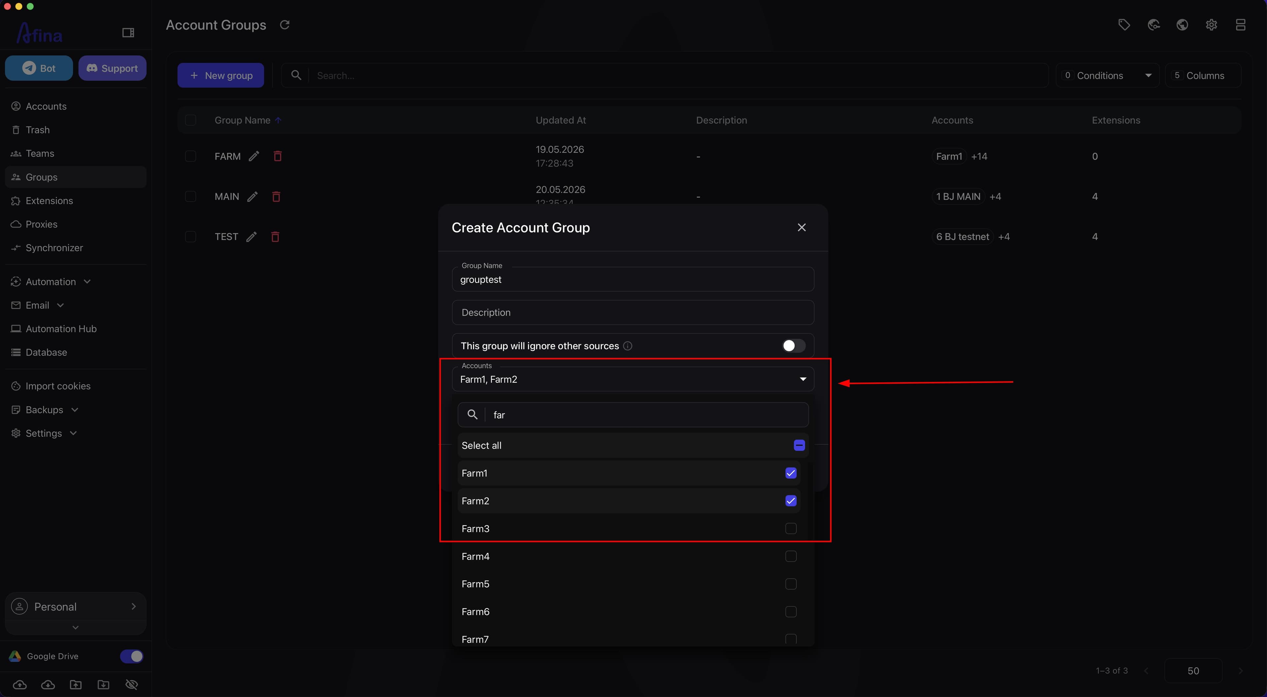Viewport: 1267px width, 697px height.
Task: Edit the TEST group with pencil icon
Action: pyautogui.click(x=251, y=237)
